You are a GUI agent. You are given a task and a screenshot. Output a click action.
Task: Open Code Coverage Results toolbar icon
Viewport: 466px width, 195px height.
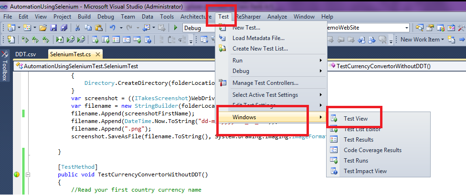127,40
